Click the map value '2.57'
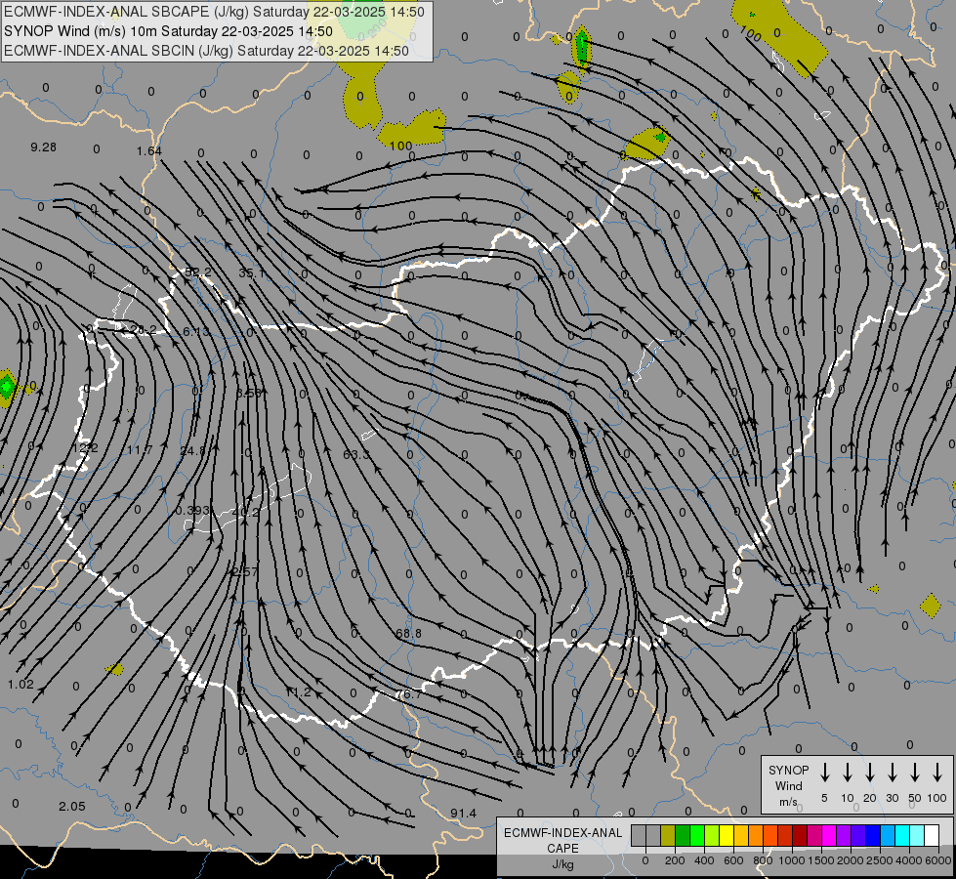This screenshot has width=956, height=879. (x=245, y=571)
